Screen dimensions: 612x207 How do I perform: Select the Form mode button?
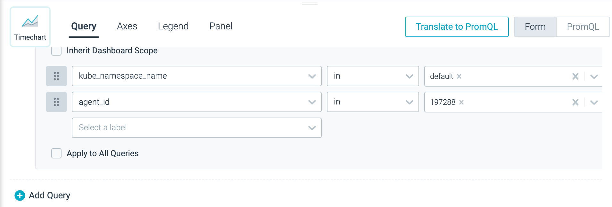[x=535, y=27]
